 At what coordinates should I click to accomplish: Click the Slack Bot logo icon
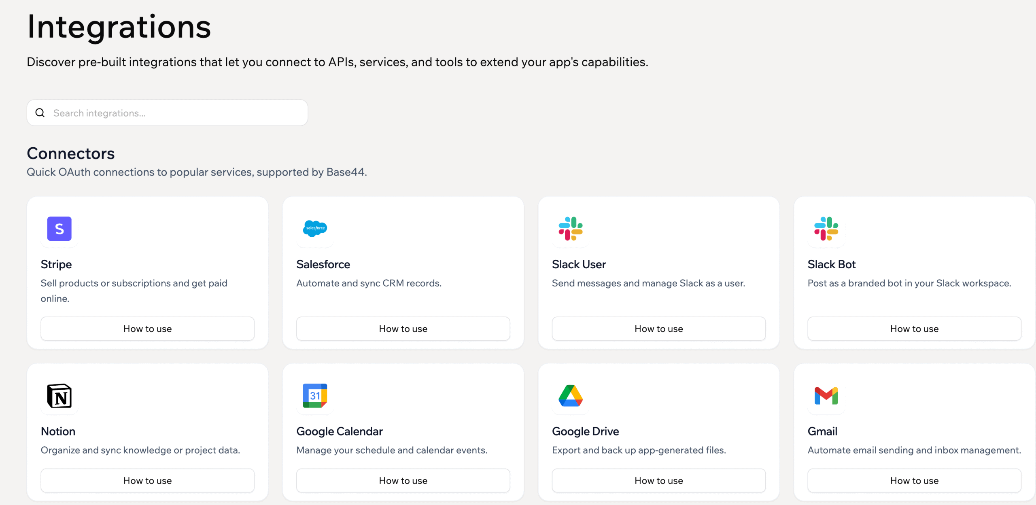click(826, 229)
